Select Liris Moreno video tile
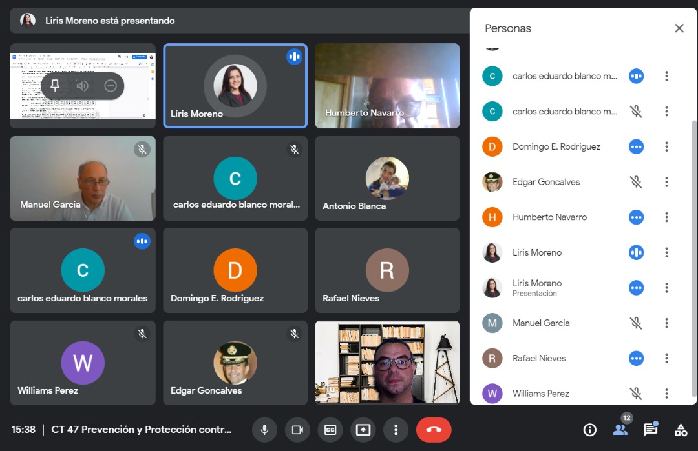Image resolution: width=698 pixels, height=451 pixels. (235, 86)
